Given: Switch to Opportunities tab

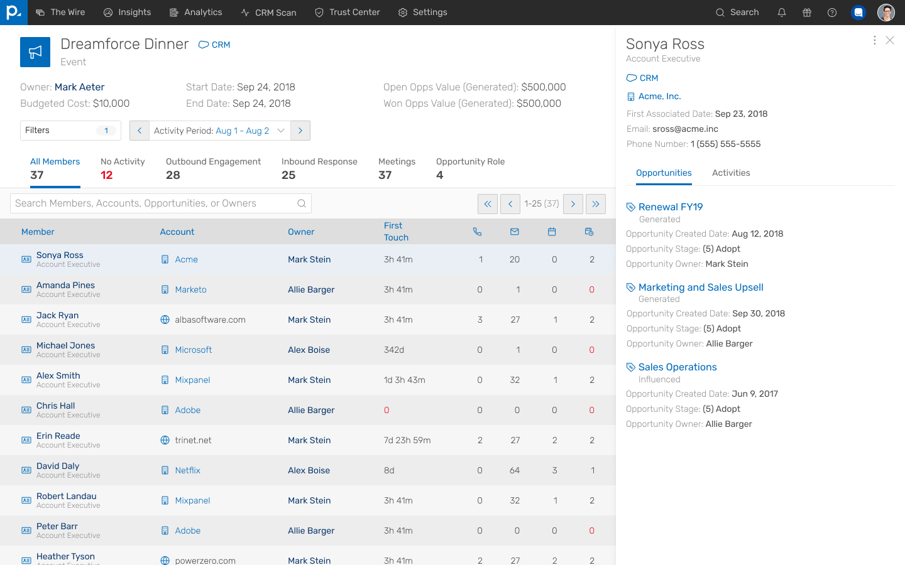Looking at the screenshot, I should point(664,173).
